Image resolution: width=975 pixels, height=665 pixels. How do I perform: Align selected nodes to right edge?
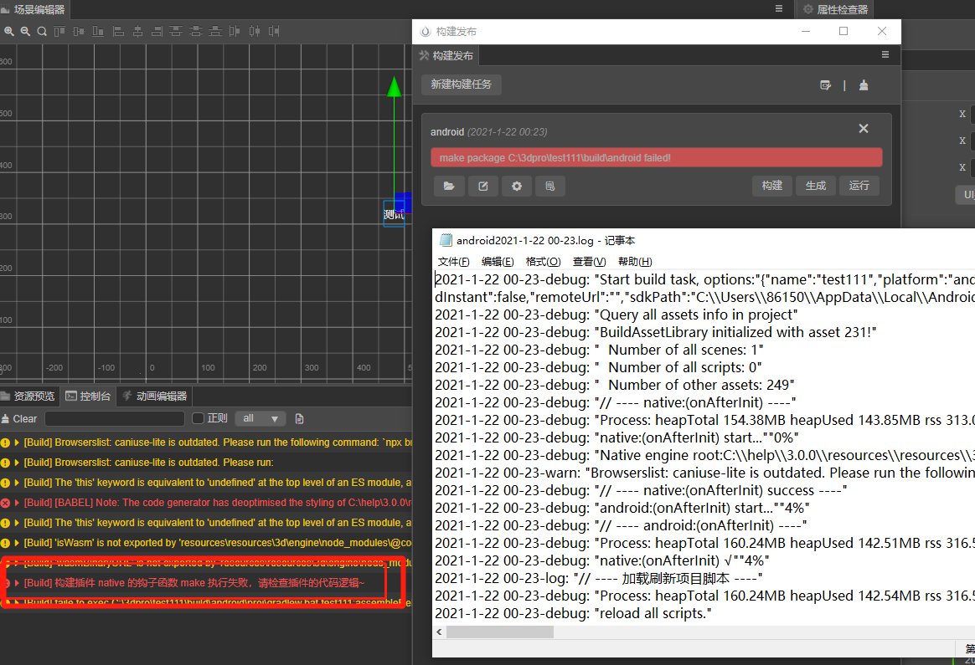pos(157,31)
